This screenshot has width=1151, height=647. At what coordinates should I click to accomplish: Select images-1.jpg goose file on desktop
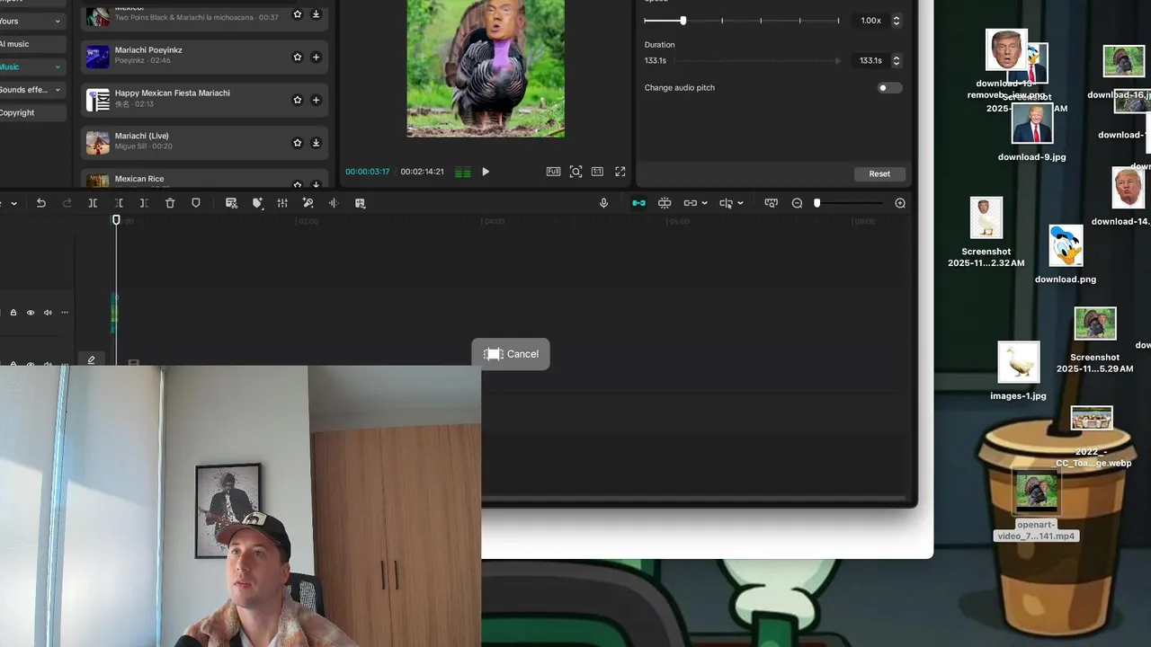[1018, 371]
